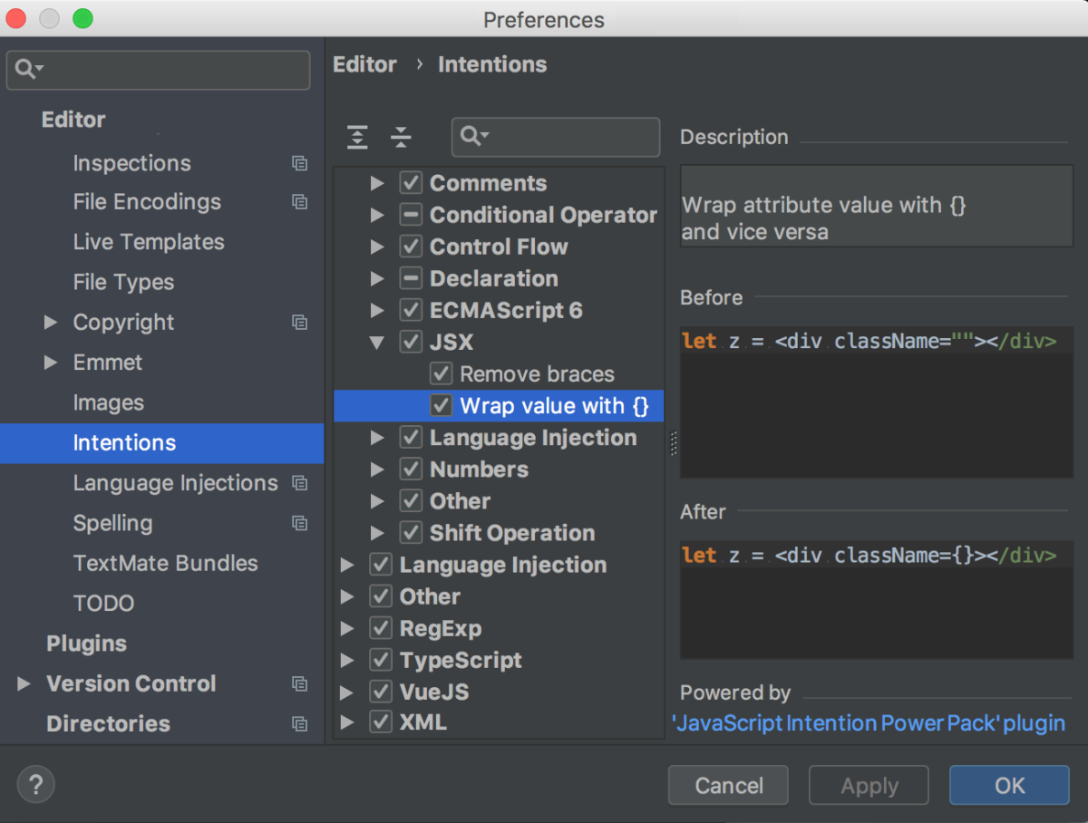Image resolution: width=1088 pixels, height=823 pixels.
Task: Click the splitter handle between tree and description
Action: [673, 444]
